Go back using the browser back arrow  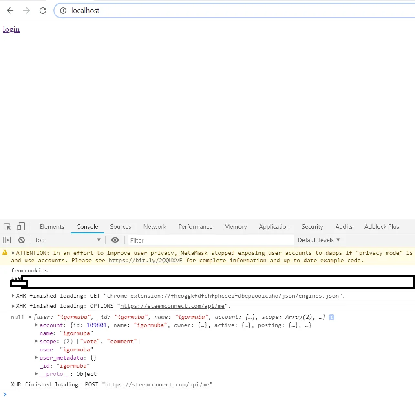click(10, 11)
